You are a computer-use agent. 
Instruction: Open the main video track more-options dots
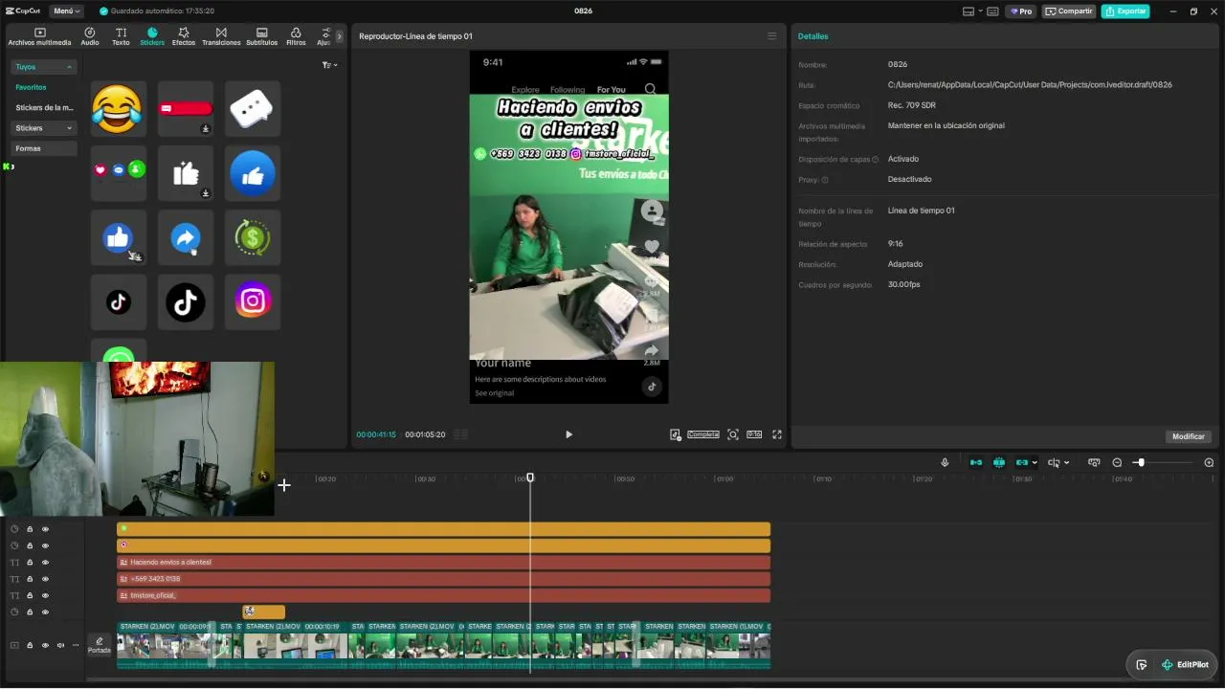click(76, 645)
